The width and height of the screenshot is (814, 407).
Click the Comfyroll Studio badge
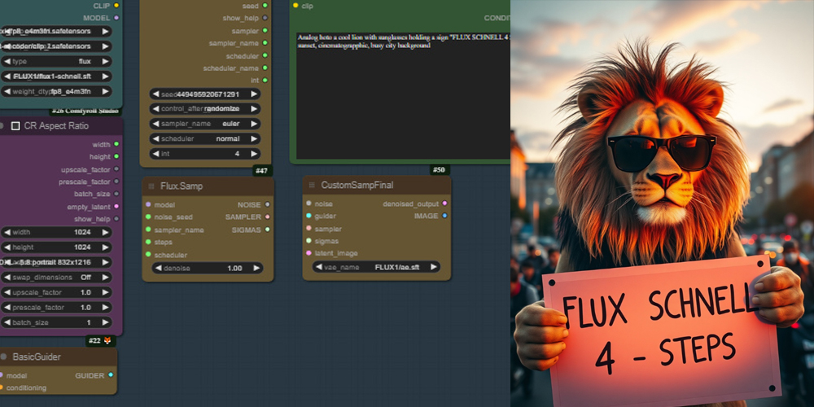coord(86,111)
